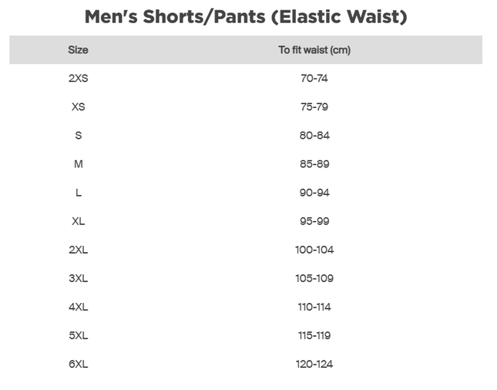Select the XL size cell

pos(78,221)
